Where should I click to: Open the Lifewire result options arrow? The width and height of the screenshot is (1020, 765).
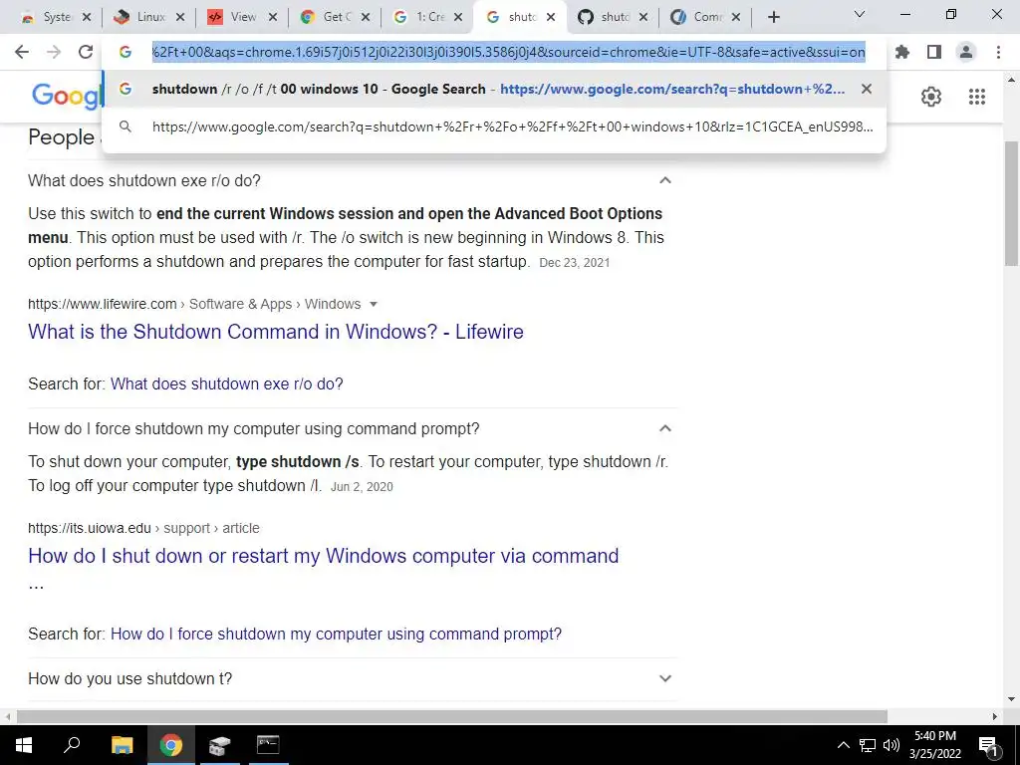tap(374, 305)
